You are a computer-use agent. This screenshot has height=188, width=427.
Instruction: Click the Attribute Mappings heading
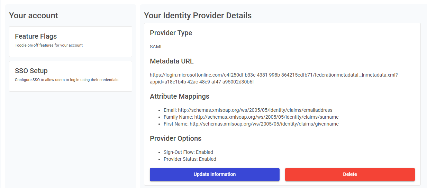click(180, 97)
